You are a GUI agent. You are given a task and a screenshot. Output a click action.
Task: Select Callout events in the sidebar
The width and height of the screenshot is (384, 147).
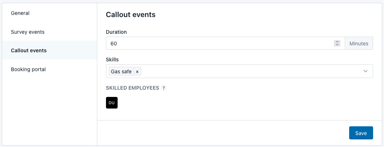click(x=29, y=50)
